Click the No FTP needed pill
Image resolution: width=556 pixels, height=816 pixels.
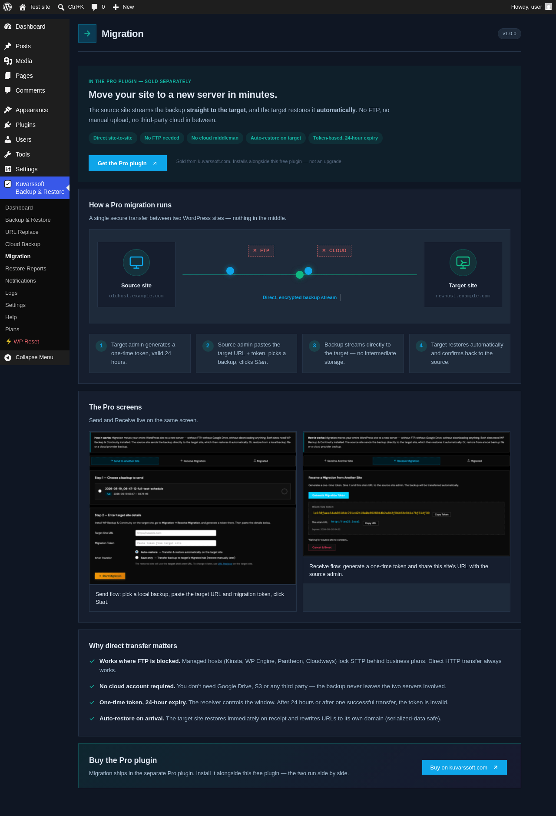[162, 138]
